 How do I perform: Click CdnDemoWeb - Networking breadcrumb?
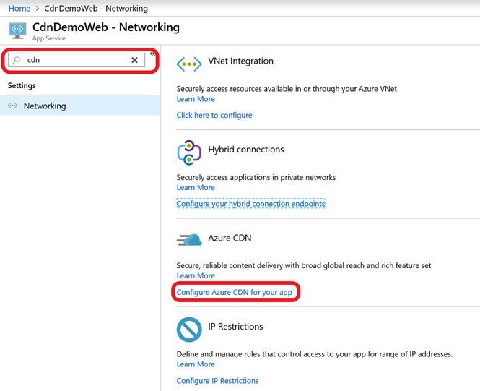(x=96, y=8)
